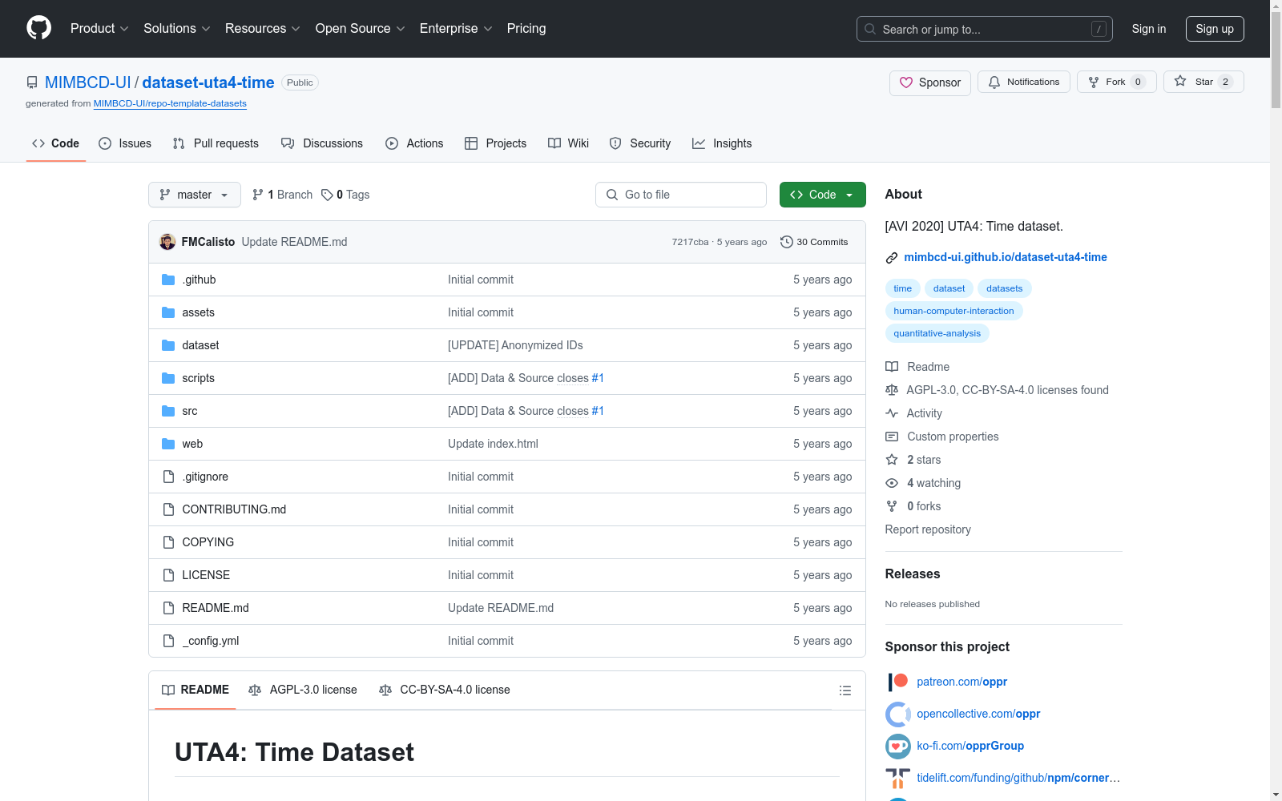
Task: Switch to the CC-BY-SA-4.0 license tab
Action: (445, 690)
